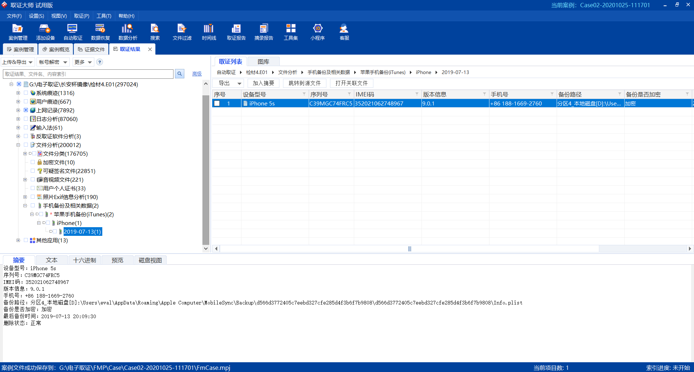The width and height of the screenshot is (694, 372).
Task: Click the 输入法 node icon
Action: 33,127
